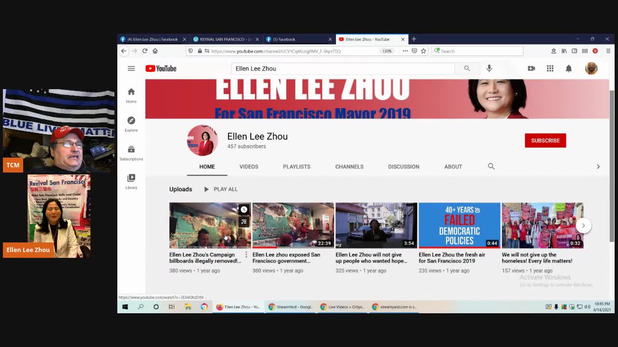Open Library in the YouTube sidebar

coord(131,181)
